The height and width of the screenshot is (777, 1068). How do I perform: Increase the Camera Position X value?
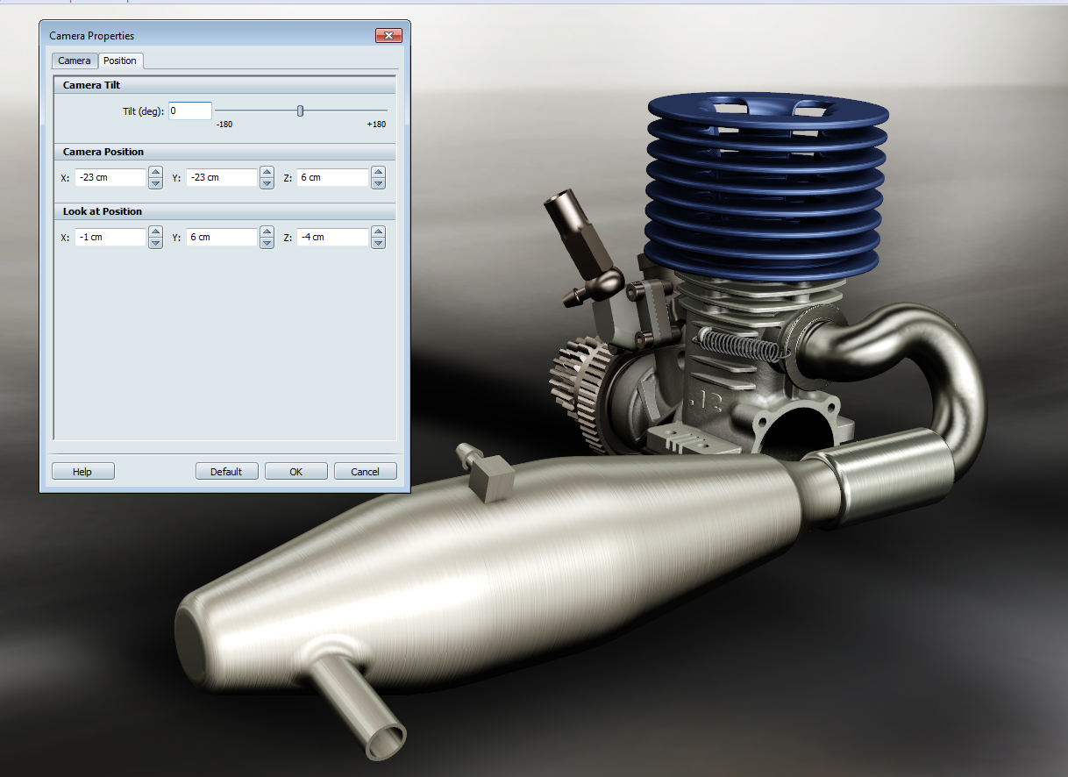pos(155,173)
